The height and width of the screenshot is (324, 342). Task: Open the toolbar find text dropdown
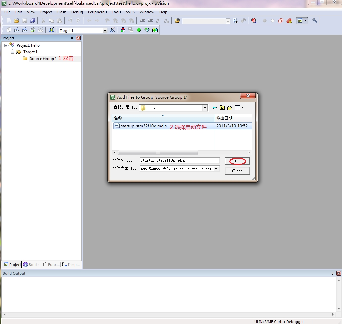click(x=228, y=21)
